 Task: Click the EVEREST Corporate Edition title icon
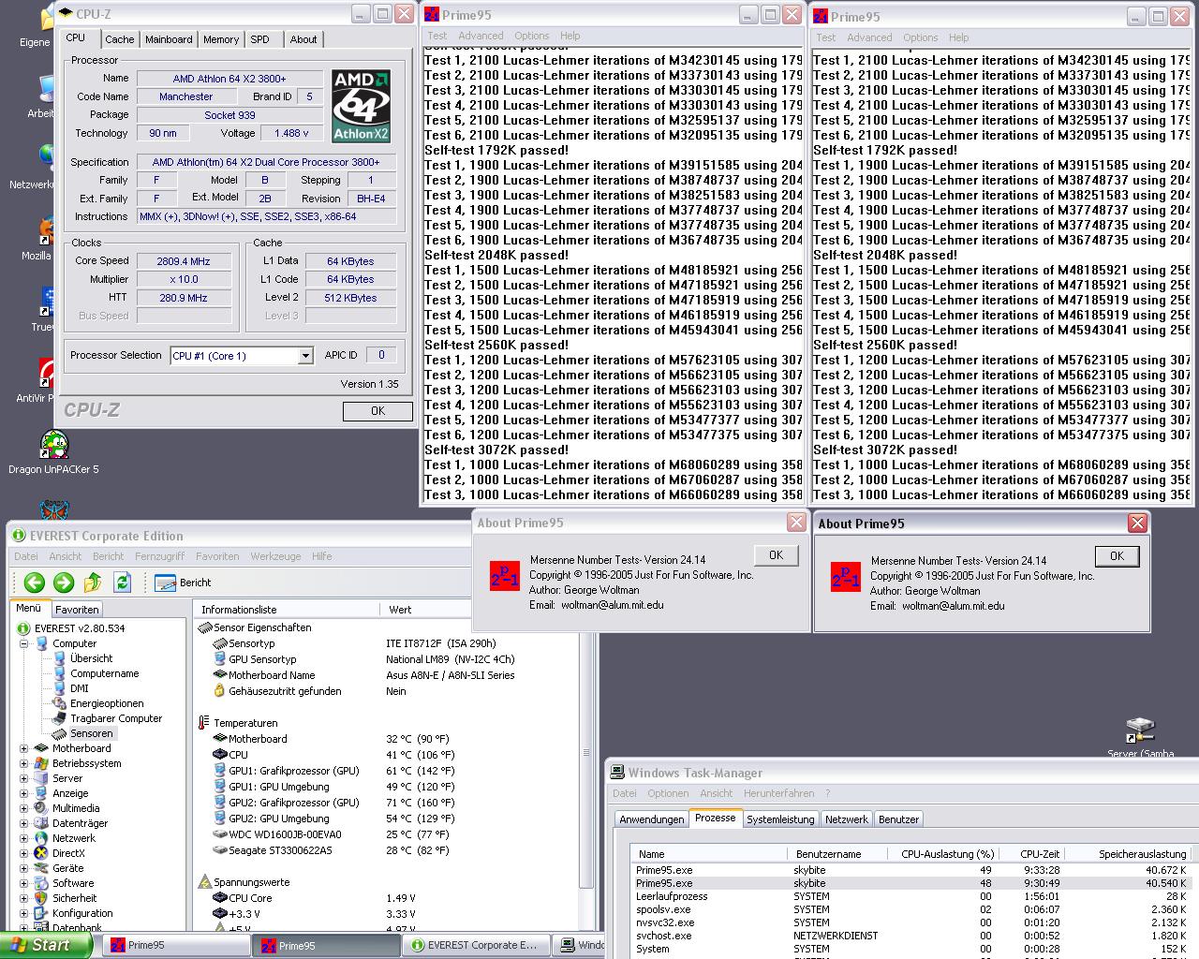click(x=18, y=536)
